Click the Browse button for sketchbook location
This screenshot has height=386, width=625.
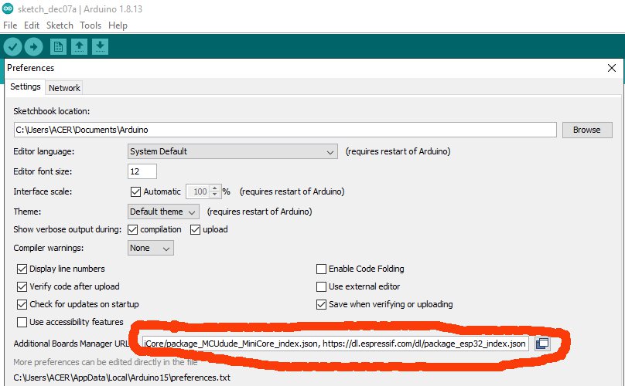coord(587,130)
